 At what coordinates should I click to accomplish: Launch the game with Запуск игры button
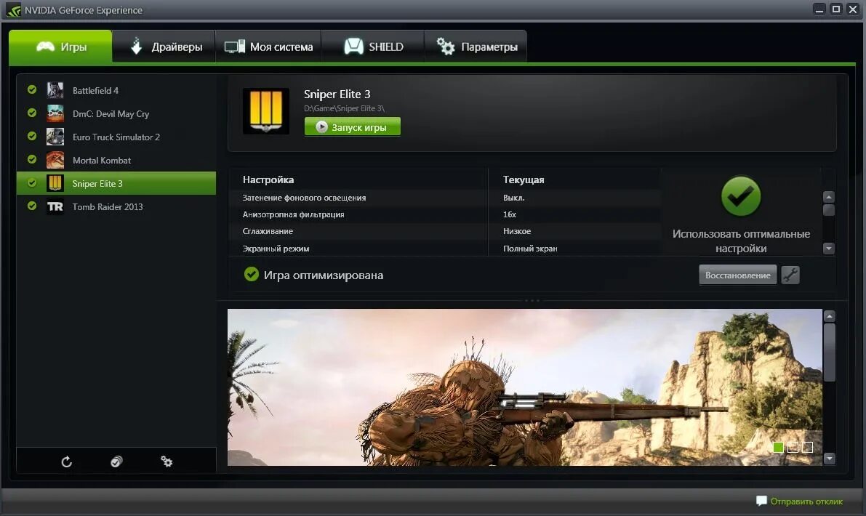[x=353, y=127]
